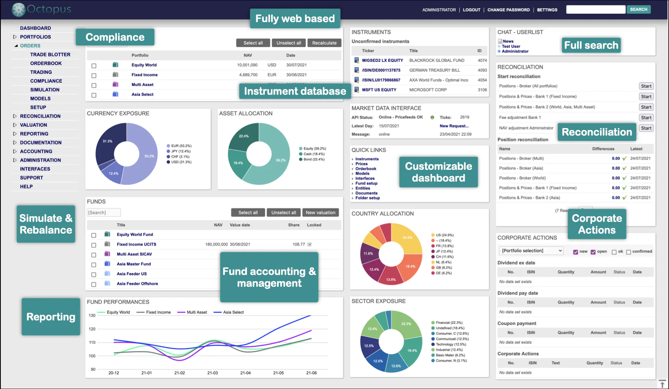
Task: Open the Orderbook quick link
Action: (x=366, y=169)
